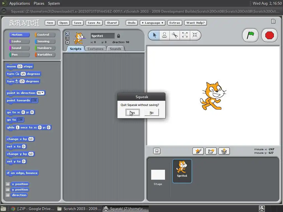283x212 pixels.
Task: Open the Language menu
Action: (x=153, y=23)
